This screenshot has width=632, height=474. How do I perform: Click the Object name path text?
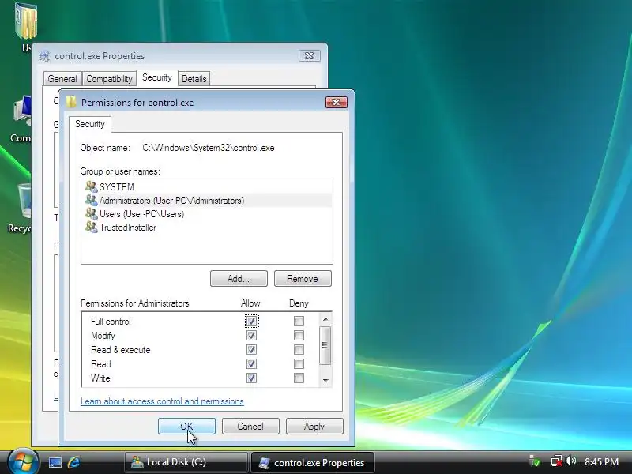tap(209, 148)
